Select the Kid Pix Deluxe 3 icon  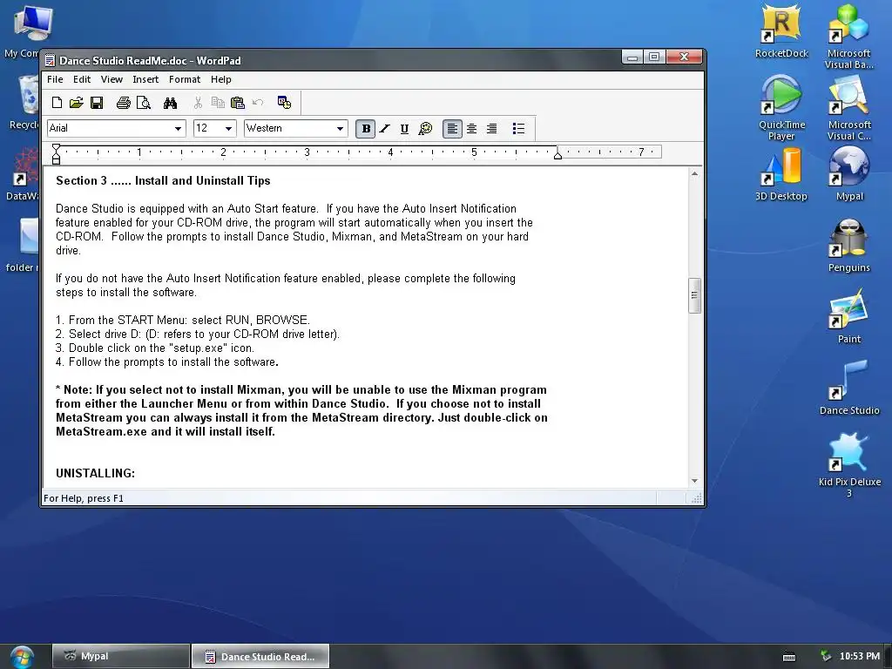pos(848,465)
